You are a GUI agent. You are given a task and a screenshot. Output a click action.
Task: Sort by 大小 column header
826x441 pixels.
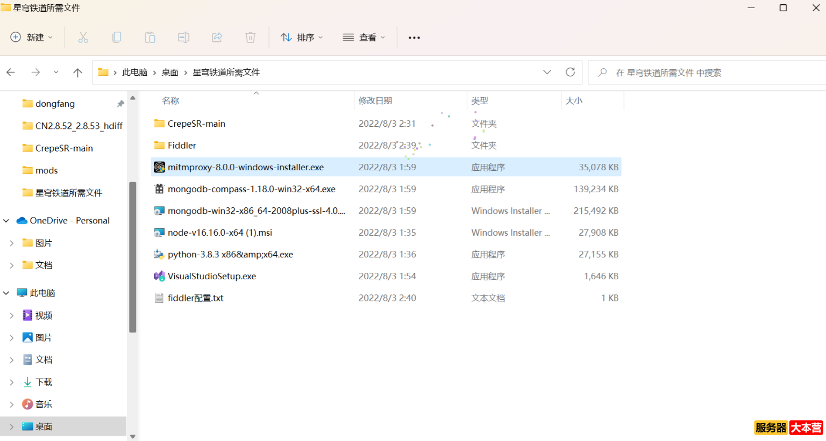pos(574,100)
